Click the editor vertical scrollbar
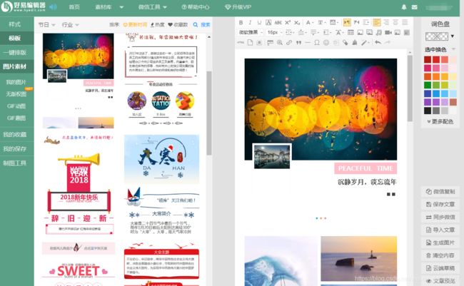The height and width of the screenshot is (286, 464). [410, 88]
